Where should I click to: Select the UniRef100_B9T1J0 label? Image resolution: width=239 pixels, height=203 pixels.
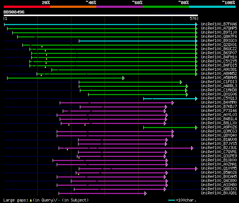[219, 33]
